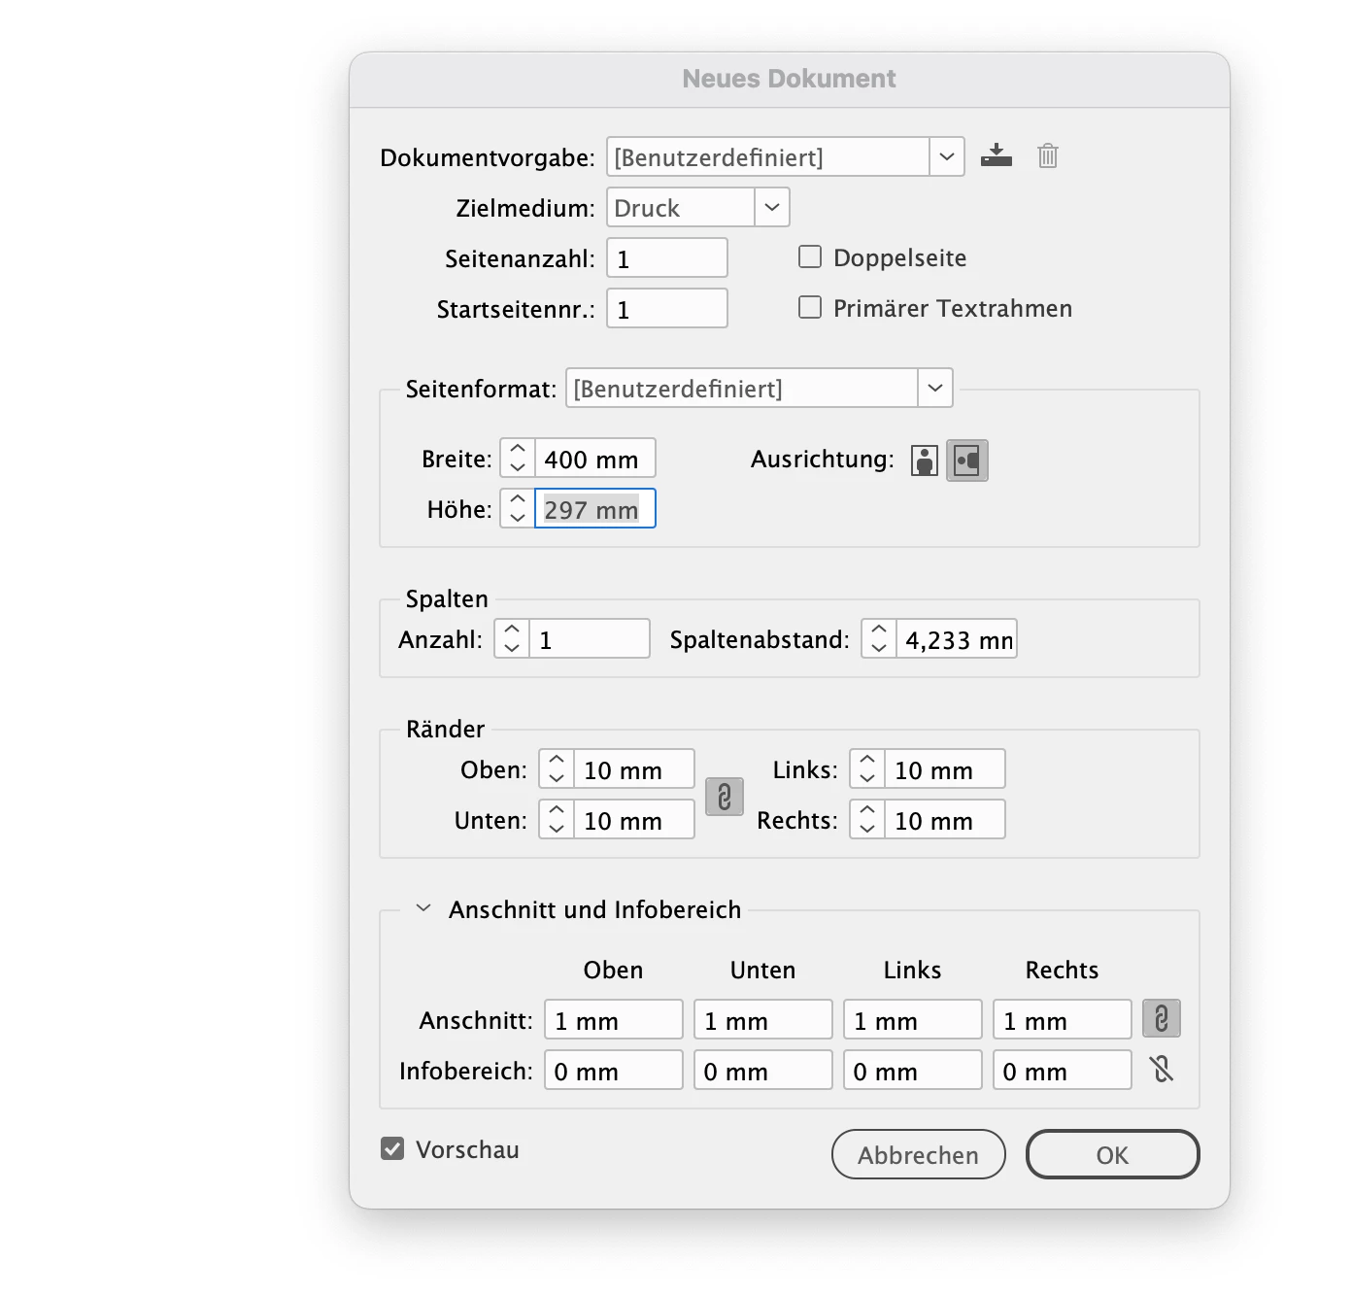Save the document preset icon
The height and width of the screenshot is (1296, 1352).
click(x=996, y=155)
